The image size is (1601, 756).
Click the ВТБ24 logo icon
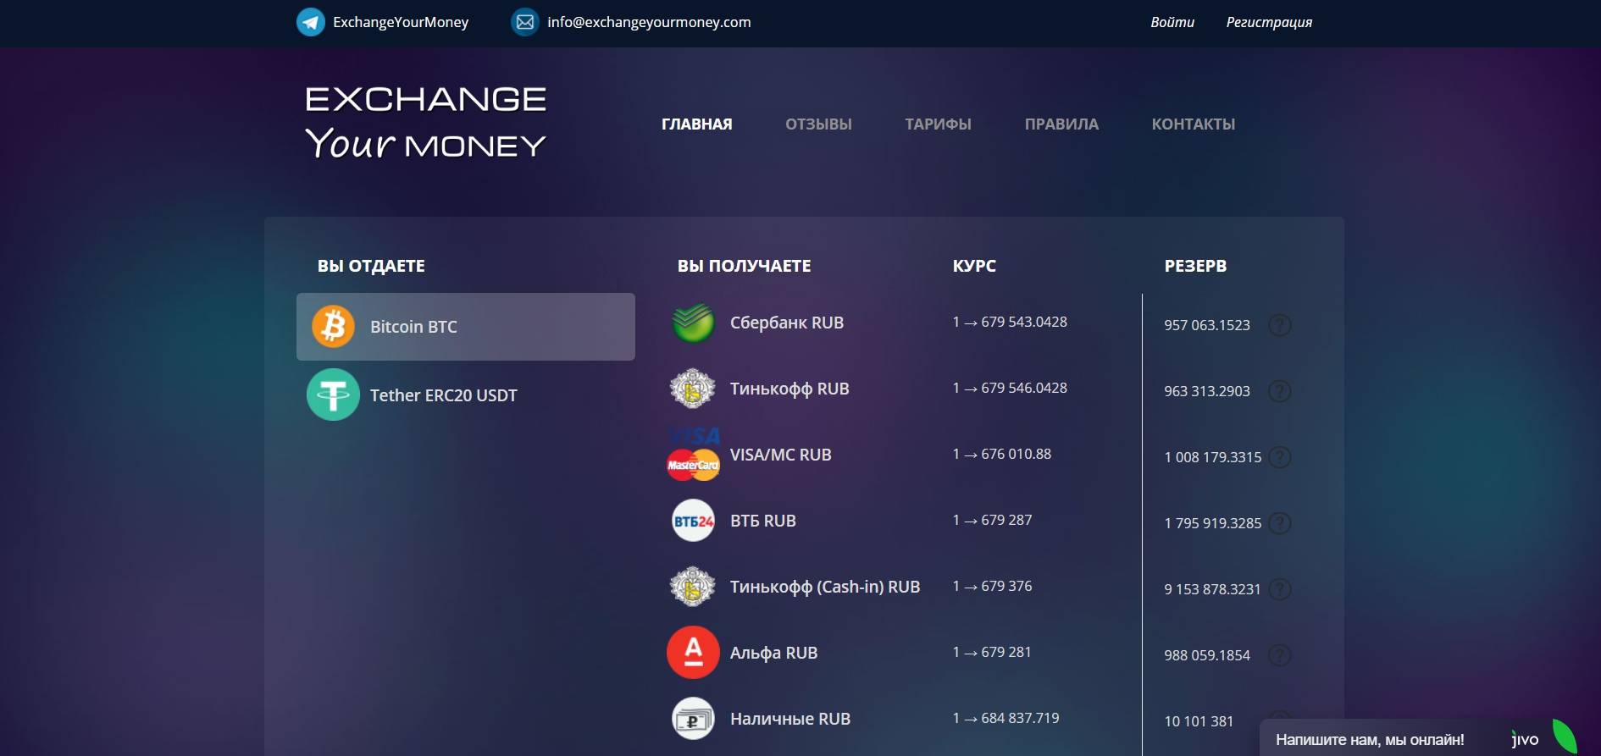(x=693, y=521)
